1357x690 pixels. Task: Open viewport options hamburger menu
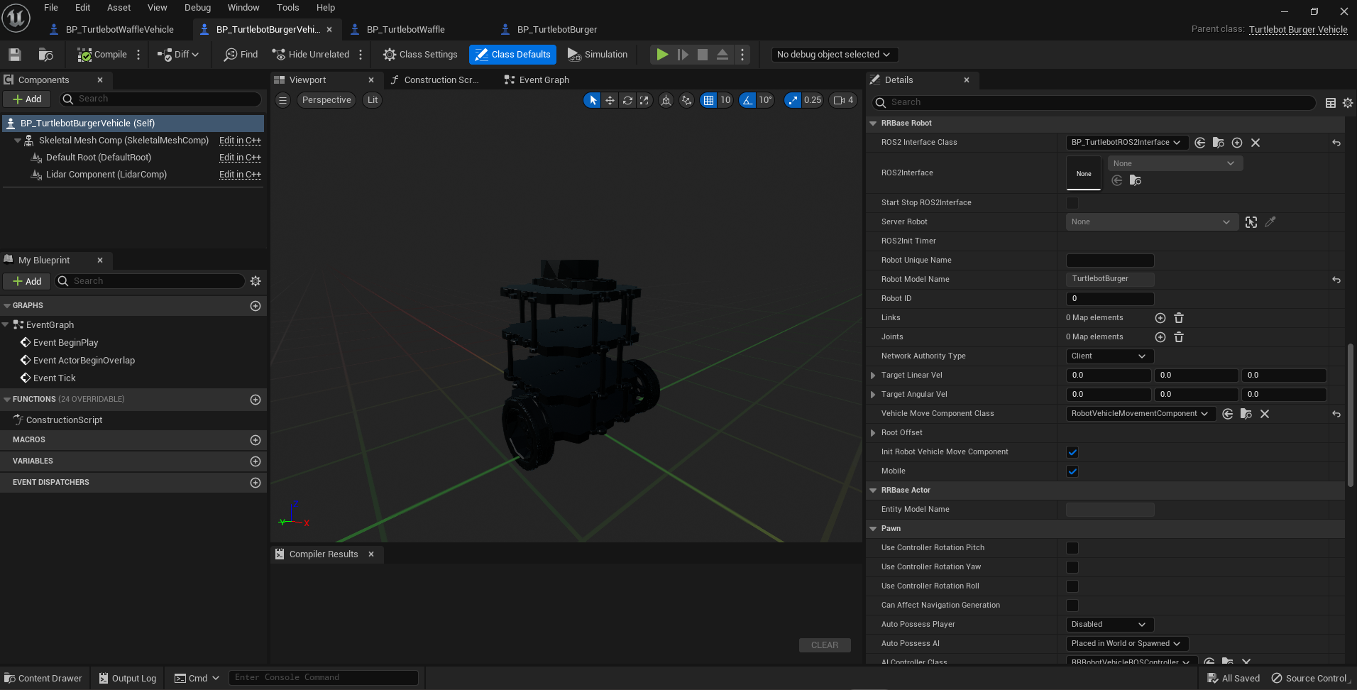coord(282,100)
